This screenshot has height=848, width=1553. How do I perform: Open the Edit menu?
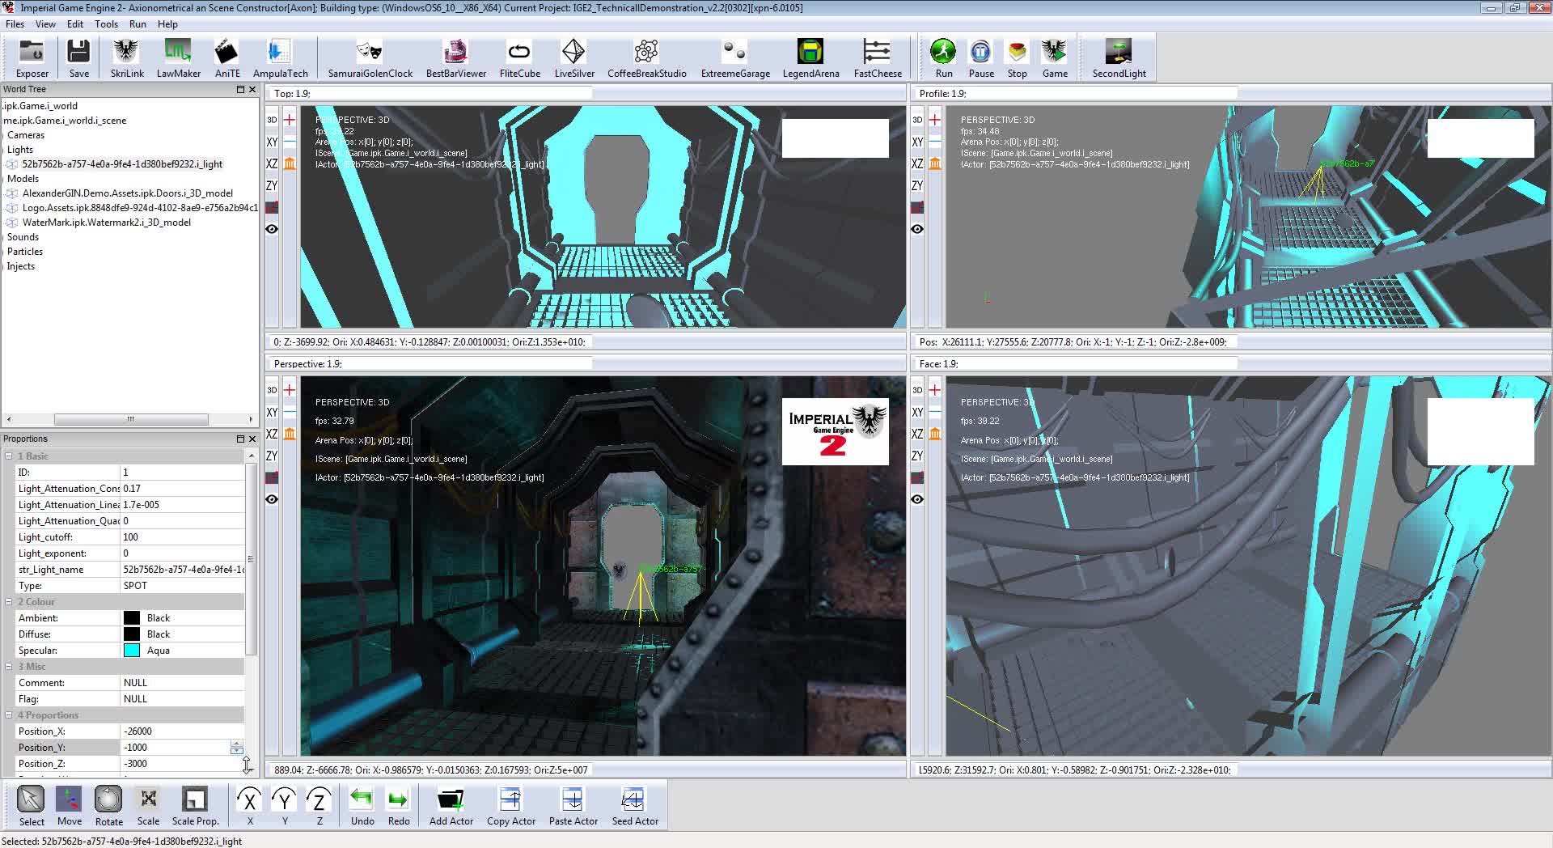point(75,24)
